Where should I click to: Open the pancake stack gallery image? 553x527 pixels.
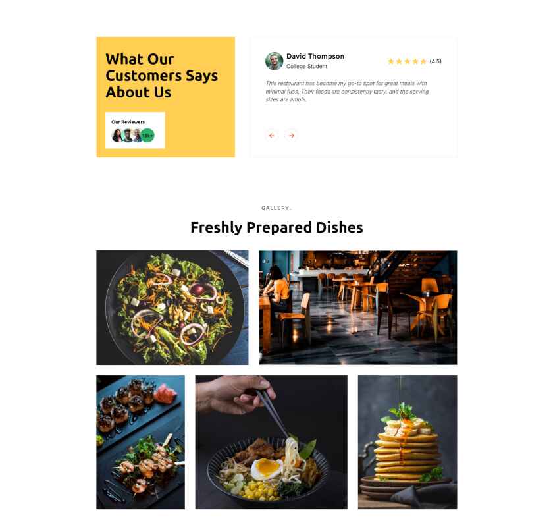point(408,442)
